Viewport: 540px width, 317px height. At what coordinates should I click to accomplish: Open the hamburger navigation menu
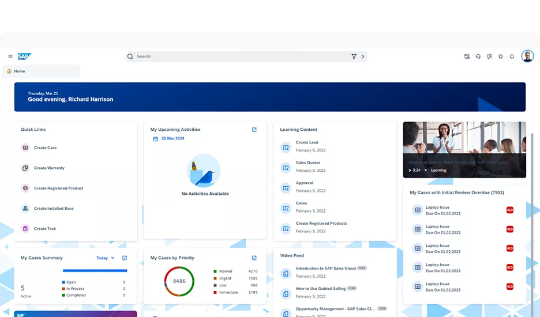tap(10, 56)
